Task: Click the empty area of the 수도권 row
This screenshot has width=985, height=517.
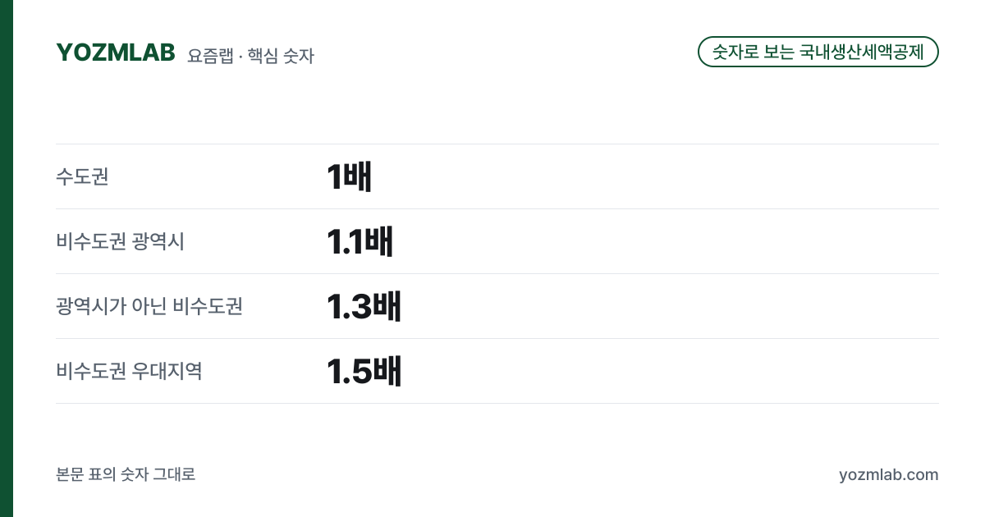Action: 657,176
